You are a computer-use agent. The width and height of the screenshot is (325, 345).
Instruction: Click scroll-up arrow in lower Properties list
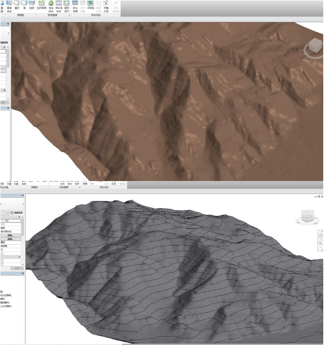(x=22, y=217)
